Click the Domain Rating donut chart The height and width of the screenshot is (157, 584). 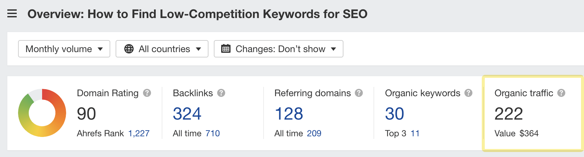[42, 113]
